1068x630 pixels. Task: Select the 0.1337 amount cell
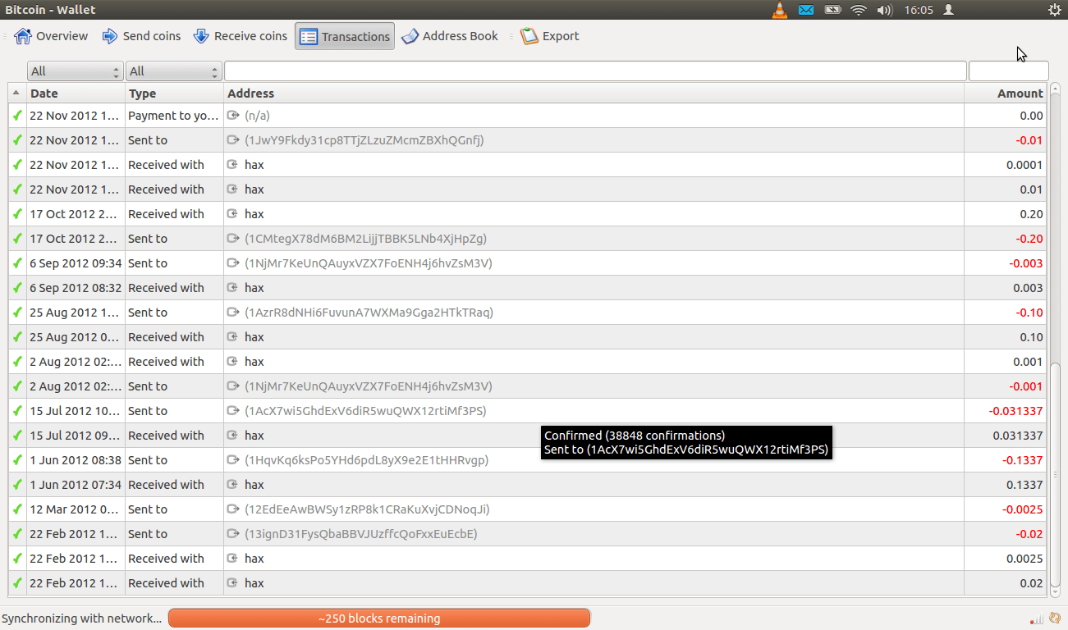tap(1006, 485)
